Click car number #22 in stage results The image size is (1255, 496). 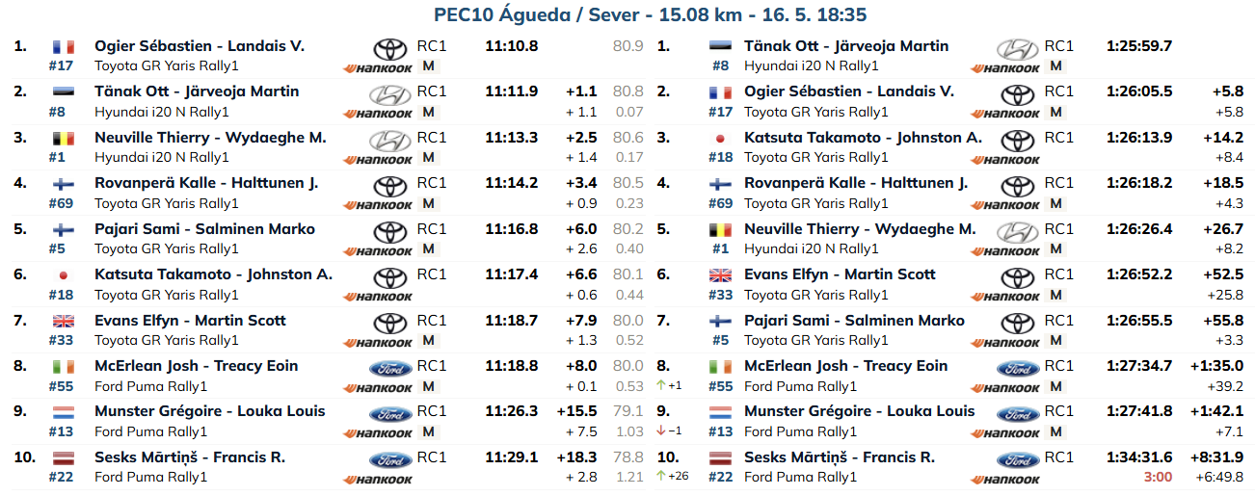pos(61,477)
